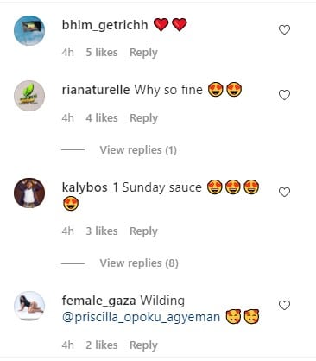Like female_gaza's Wilding comment

point(284,305)
